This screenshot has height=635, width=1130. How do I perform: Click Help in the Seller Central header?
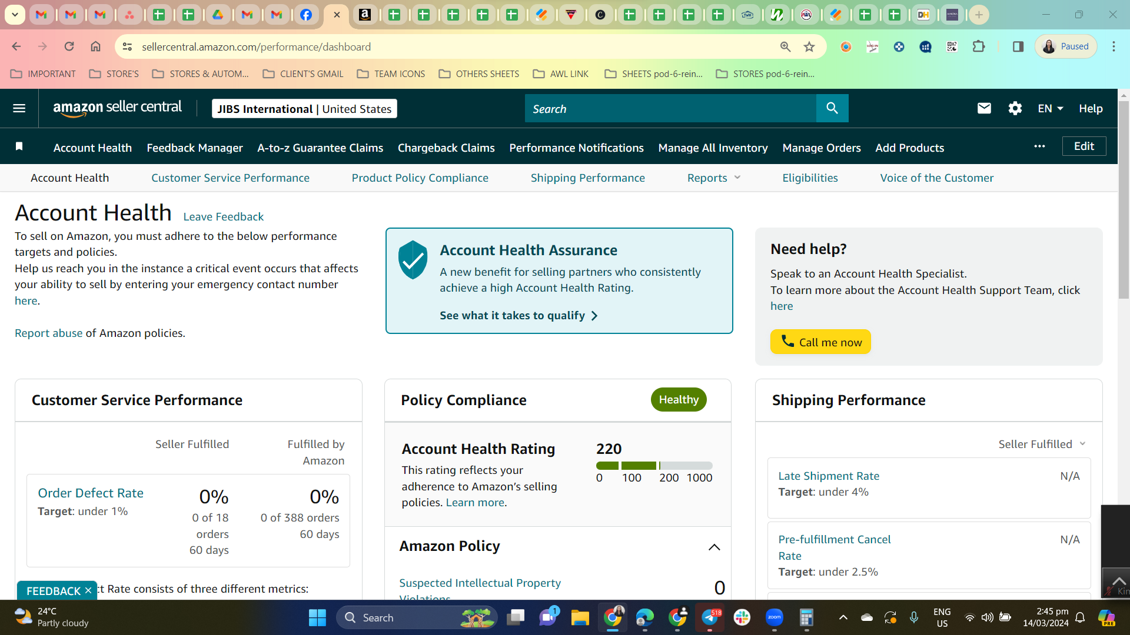pyautogui.click(x=1091, y=108)
